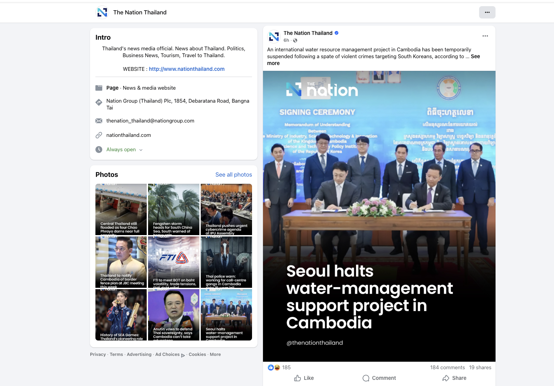Open the Fengshen storm photo thumbnail

tap(174, 209)
